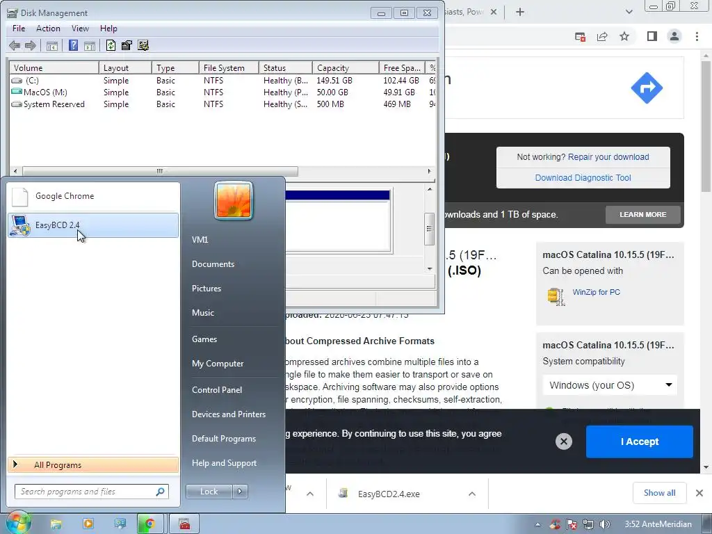Open Windows (your OS) compatibility dropdown

[610, 385]
